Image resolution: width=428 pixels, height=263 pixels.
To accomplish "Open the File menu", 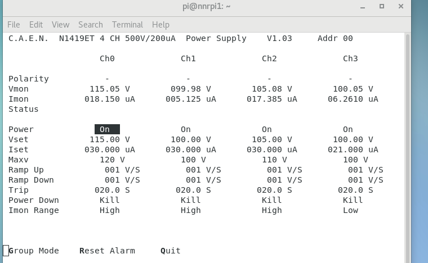I will [14, 25].
